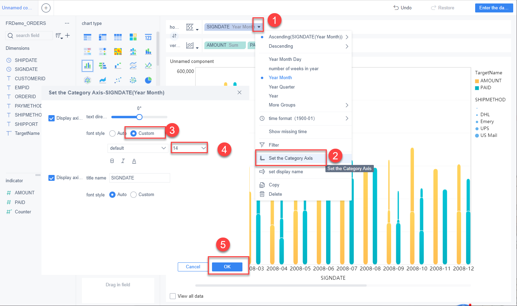Click the Undo button

click(403, 8)
